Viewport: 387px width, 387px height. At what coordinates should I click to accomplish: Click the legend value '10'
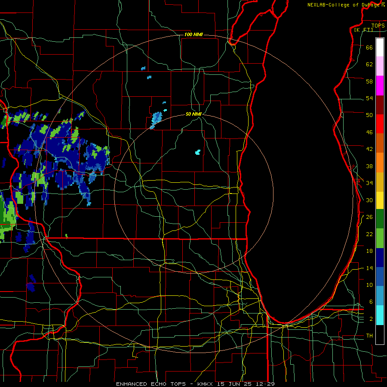369,285
